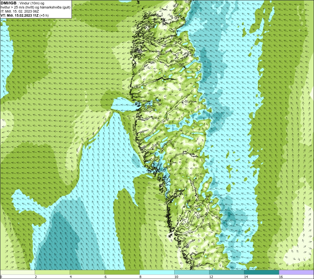Click the 4–6 m/s green swatch
This screenshot has height=279, width=314.
tap(87, 272)
